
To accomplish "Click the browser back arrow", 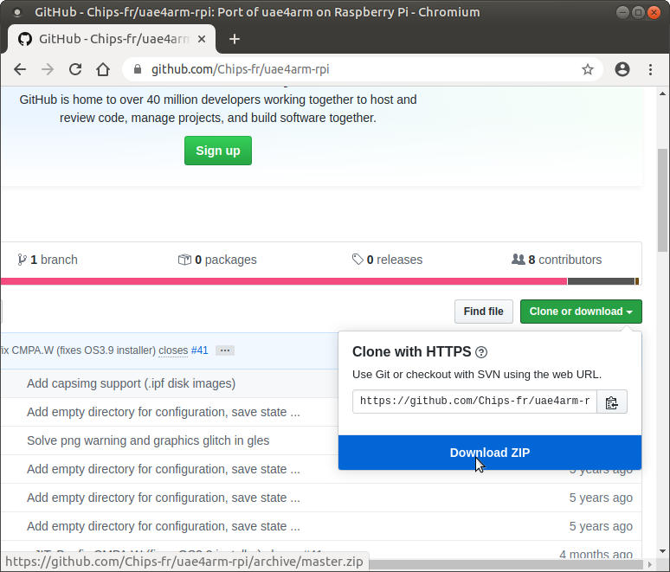I will click(x=20, y=69).
